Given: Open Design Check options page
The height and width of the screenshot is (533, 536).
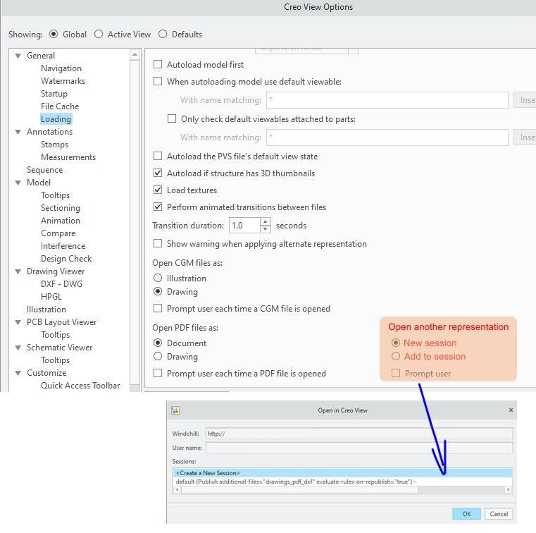Looking at the screenshot, I should click(66, 259).
